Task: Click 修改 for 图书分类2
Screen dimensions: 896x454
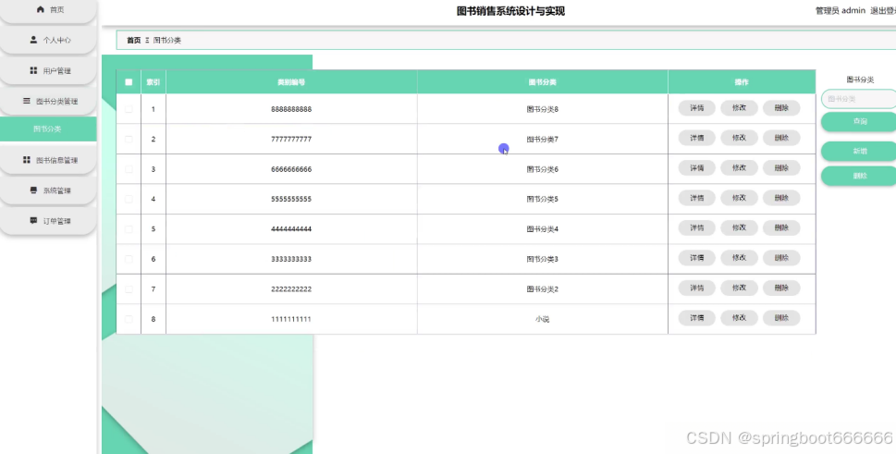Action: coord(739,288)
